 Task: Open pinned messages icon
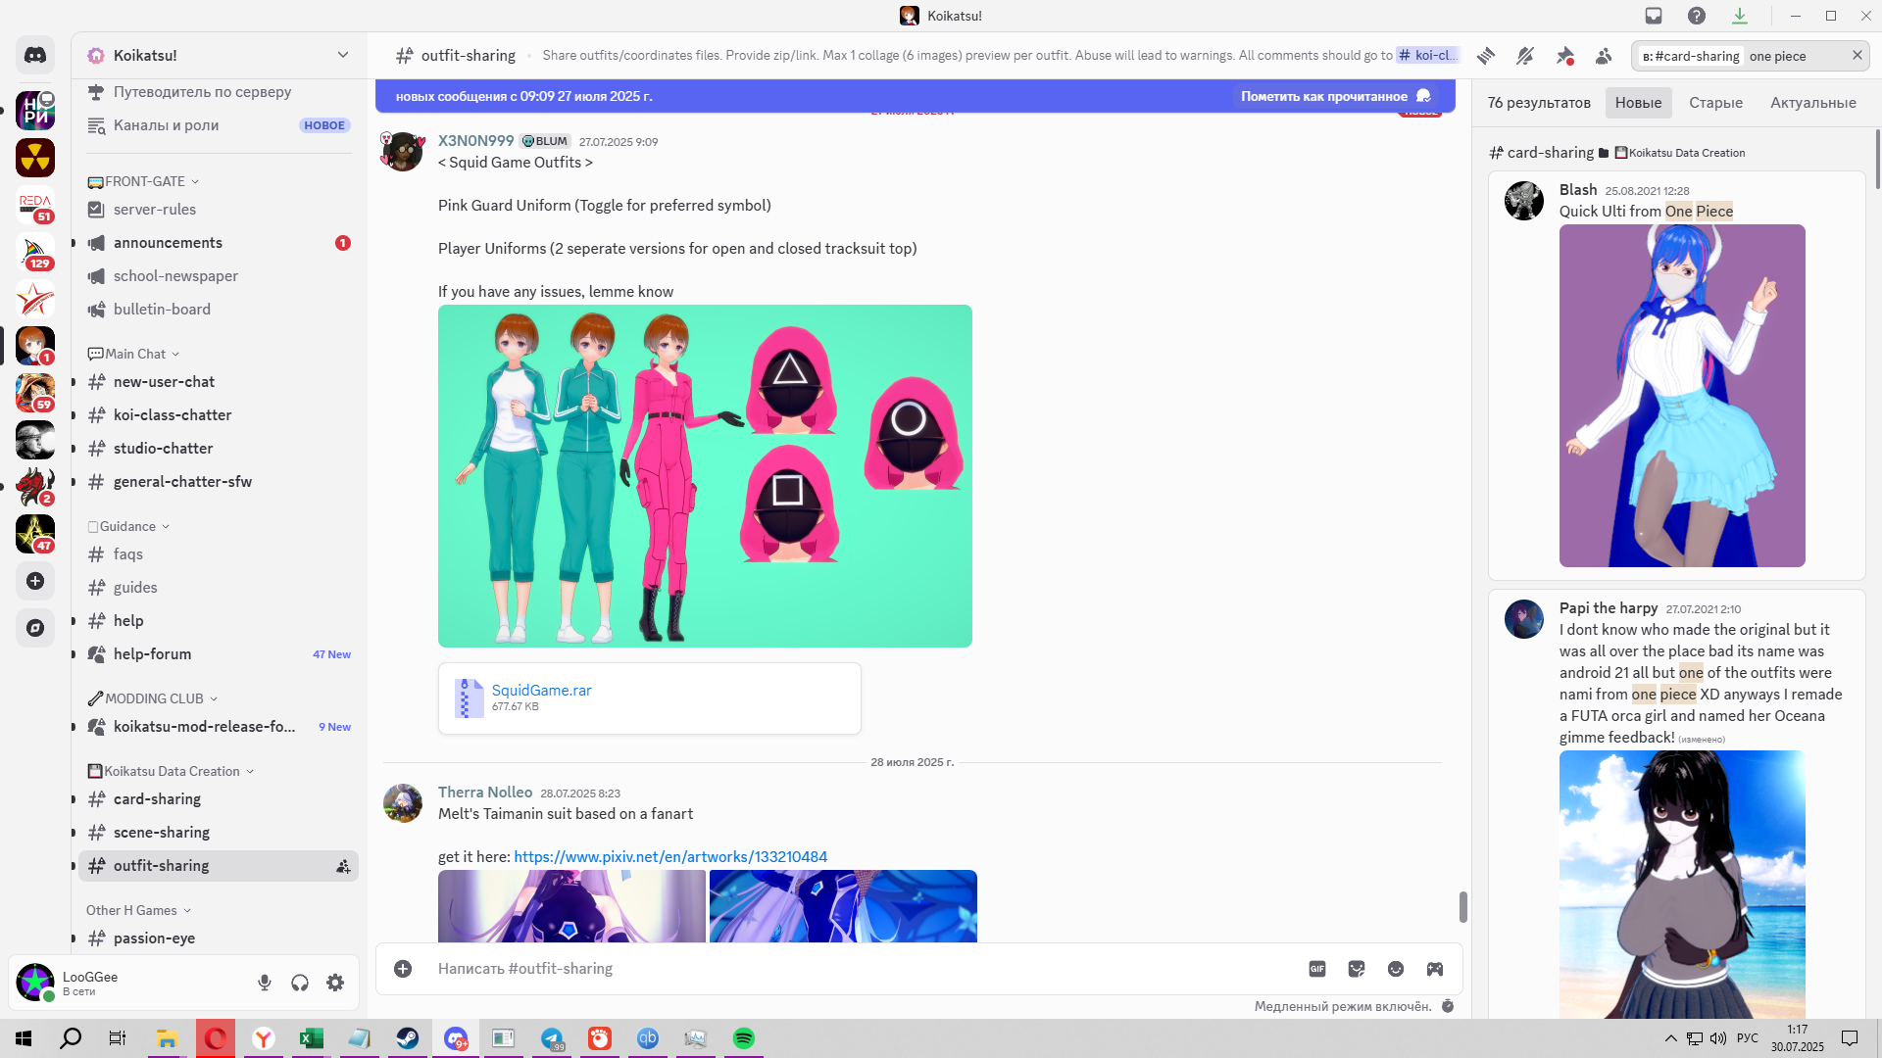(1564, 56)
